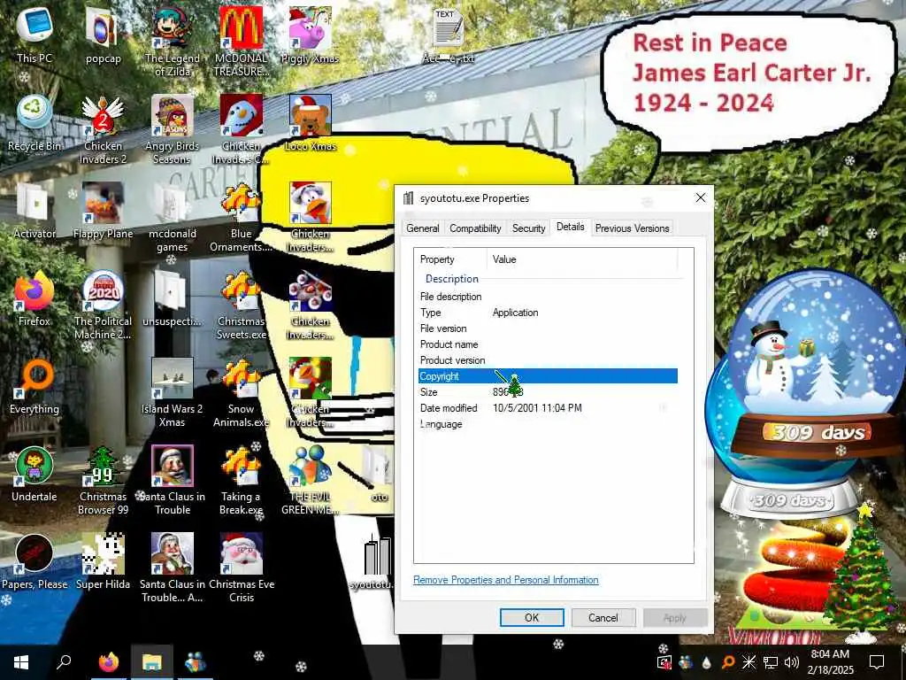Open taskbar search magnifier

pyautogui.click(x=64, y=662)
